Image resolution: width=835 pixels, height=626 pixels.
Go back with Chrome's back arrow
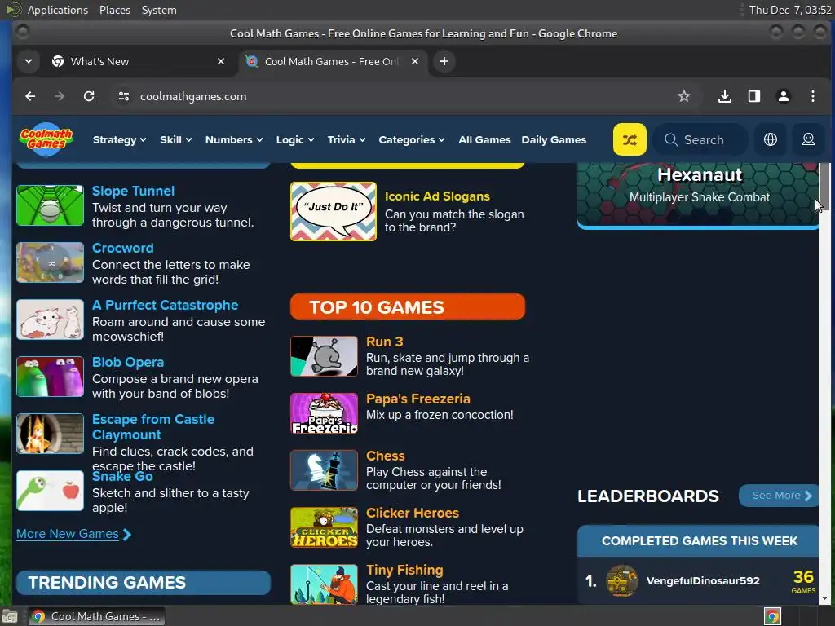(x=30, y=96)
